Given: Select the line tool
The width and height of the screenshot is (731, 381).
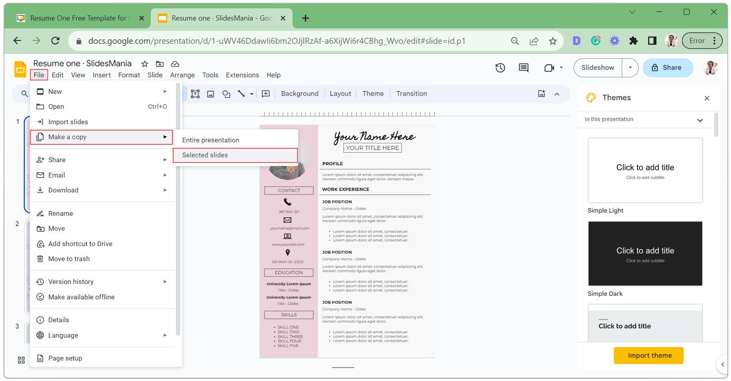Looking at the screenshot, I should (241, 94).
